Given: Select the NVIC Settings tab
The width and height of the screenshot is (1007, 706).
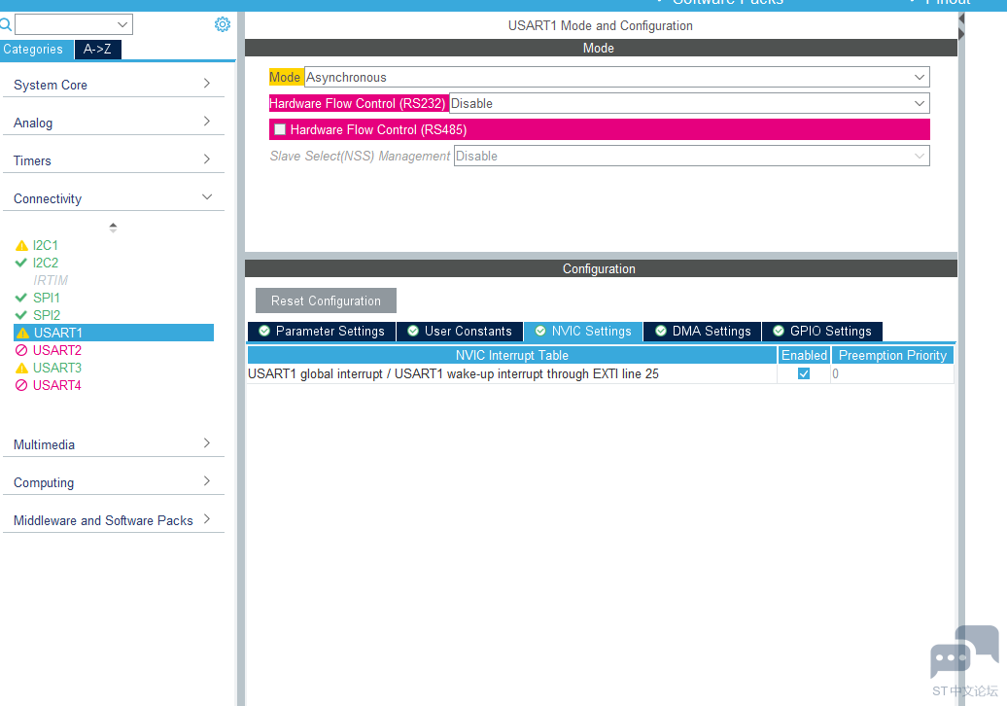Looking at the screenshot, I should (x=583, y=332).
